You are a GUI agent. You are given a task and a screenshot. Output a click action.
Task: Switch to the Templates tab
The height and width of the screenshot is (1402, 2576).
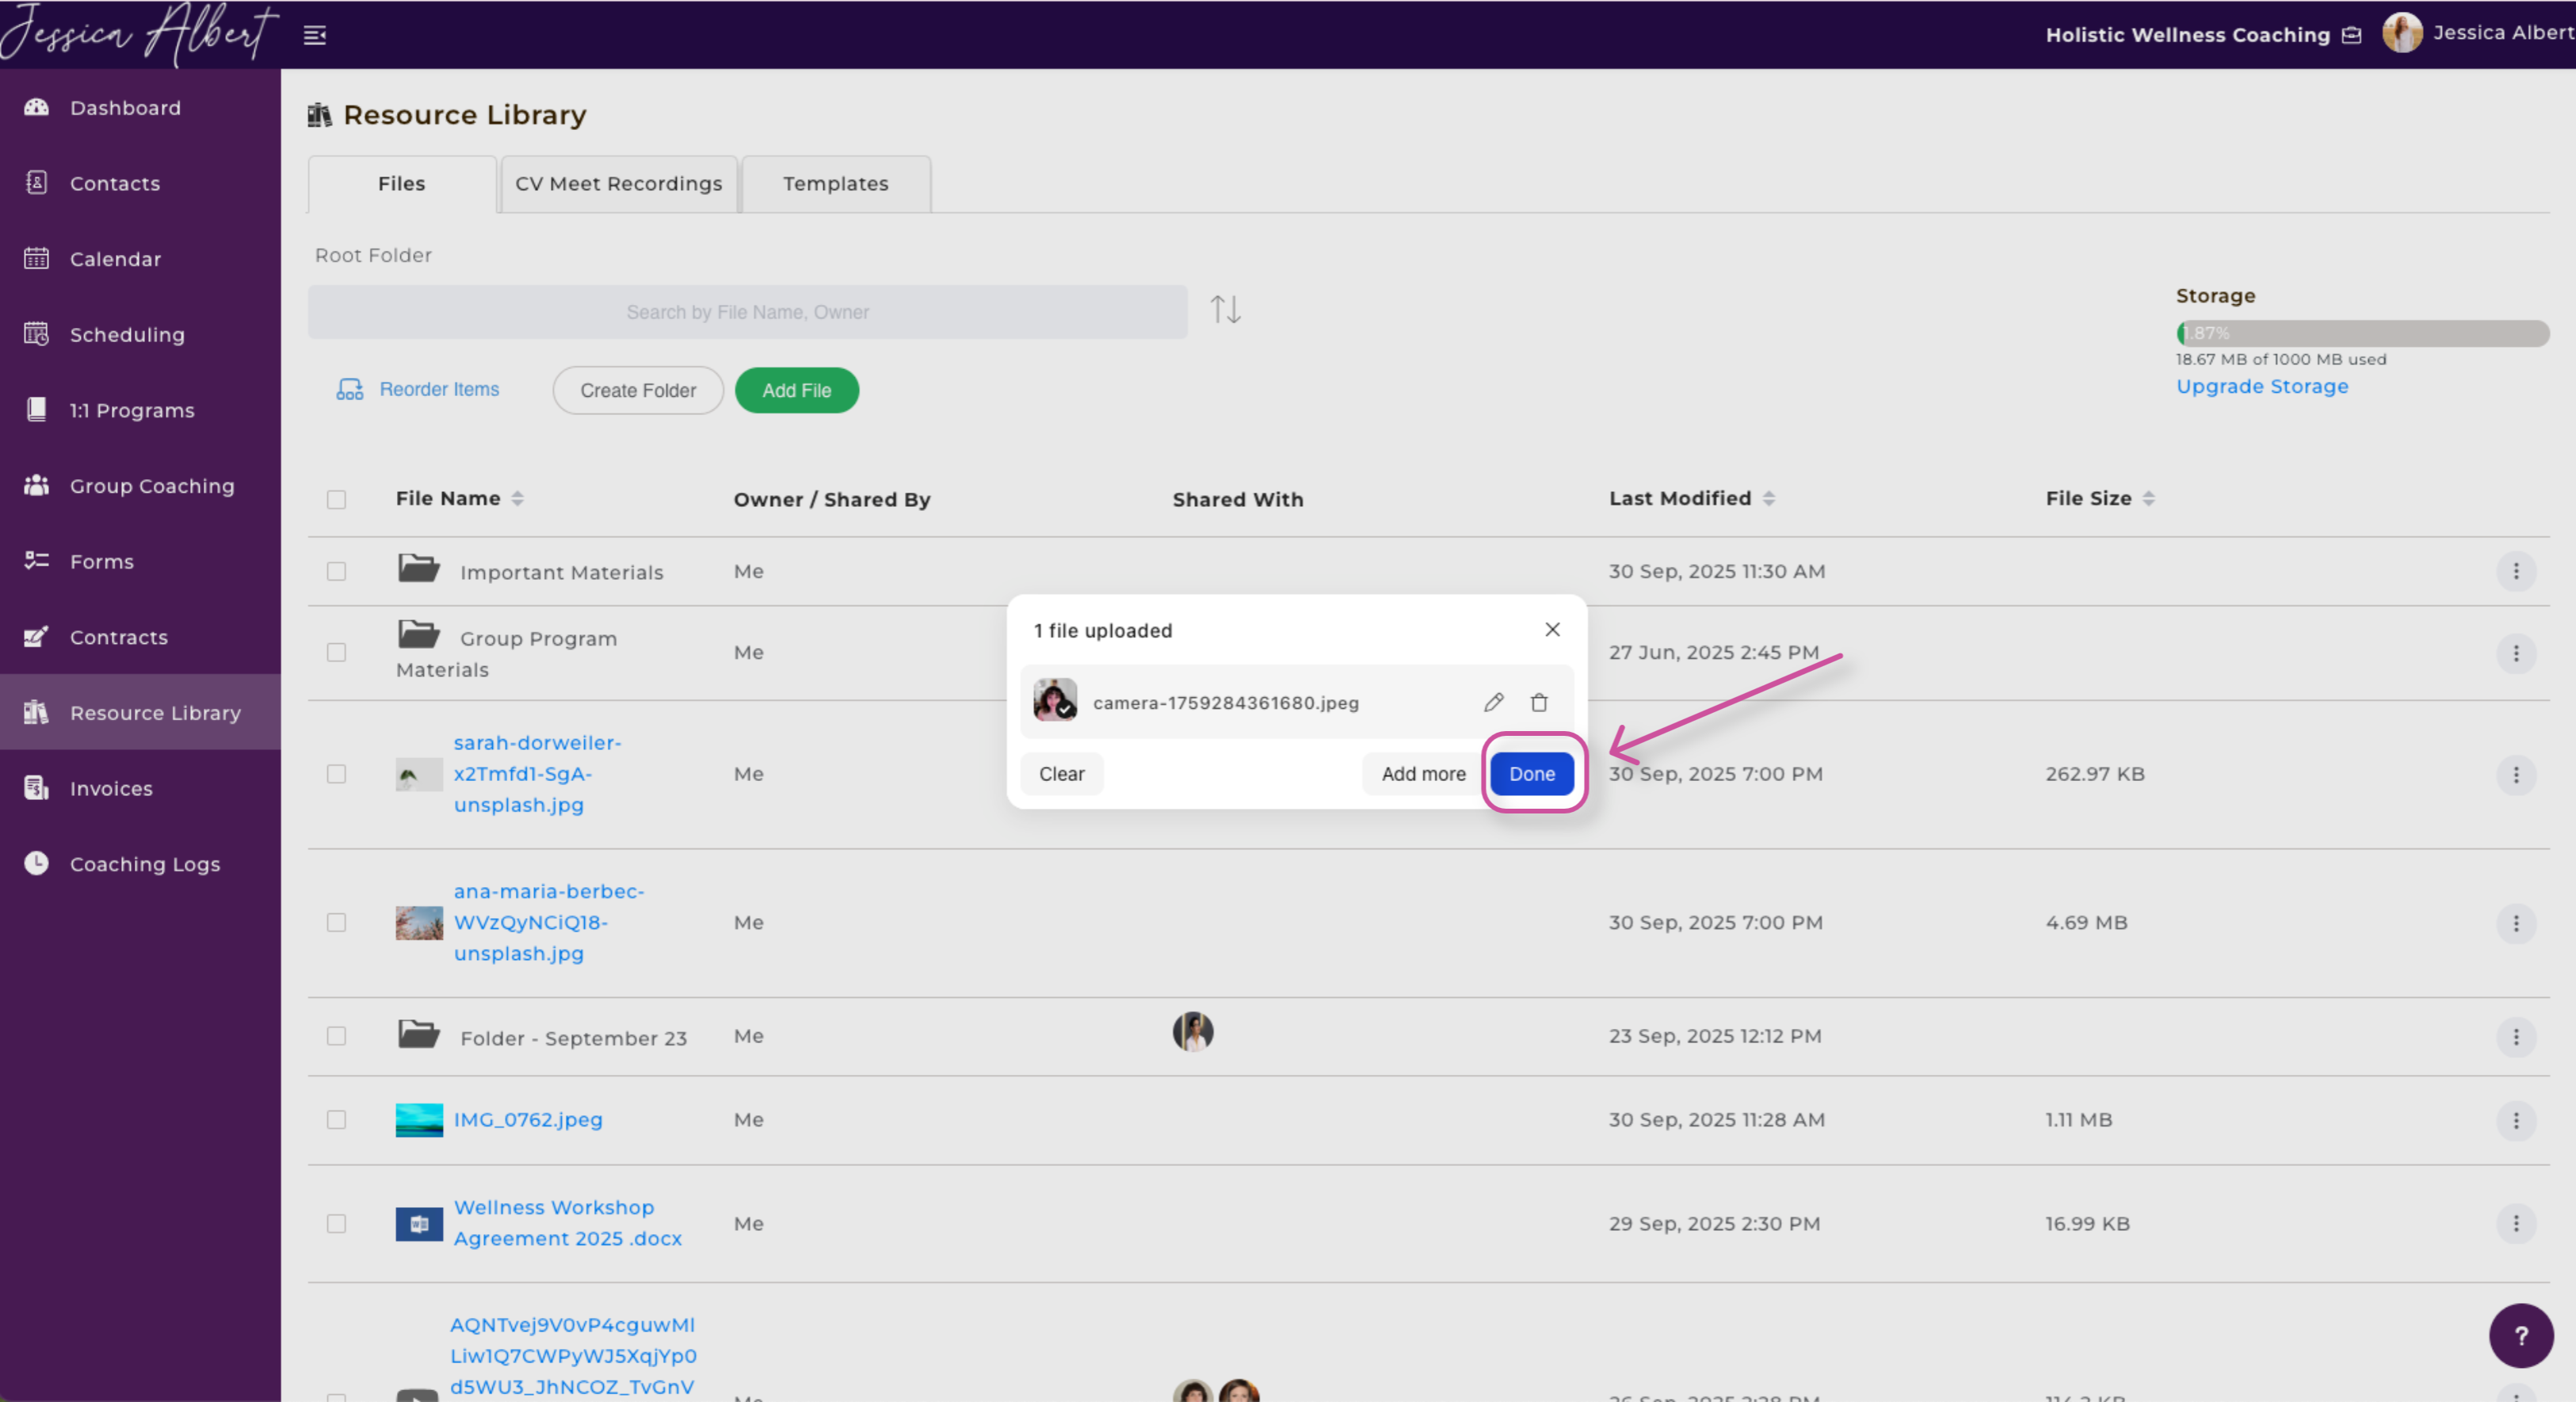[x=835, y=184]
